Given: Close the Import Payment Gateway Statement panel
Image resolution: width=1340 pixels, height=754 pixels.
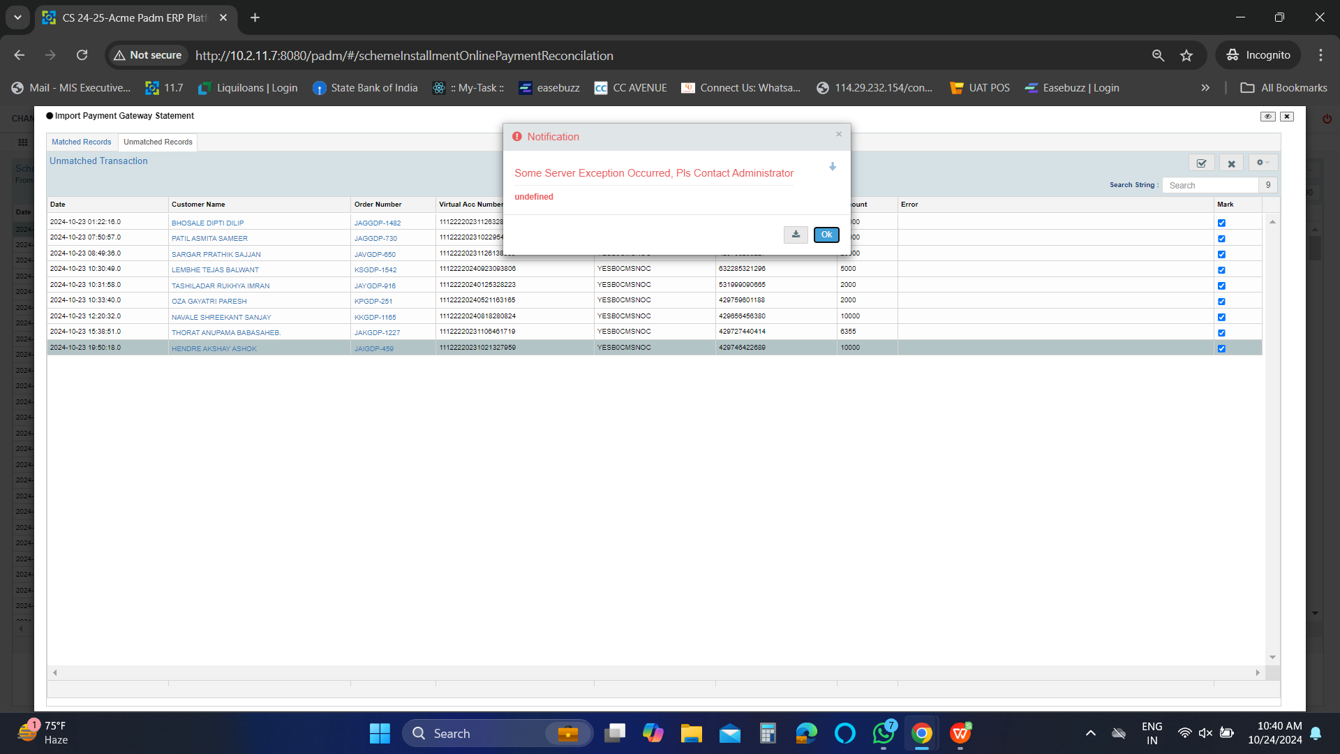Looking at the screenshot, I should (1287, 117).
